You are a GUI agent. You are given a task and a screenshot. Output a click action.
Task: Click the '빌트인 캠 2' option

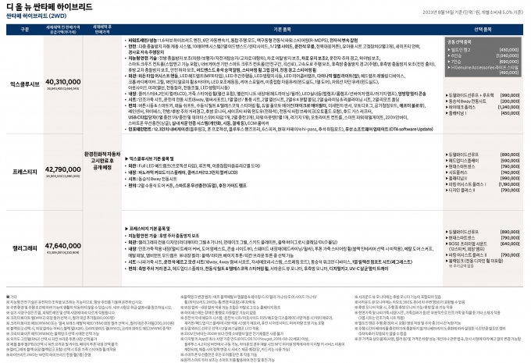[461, 50]
